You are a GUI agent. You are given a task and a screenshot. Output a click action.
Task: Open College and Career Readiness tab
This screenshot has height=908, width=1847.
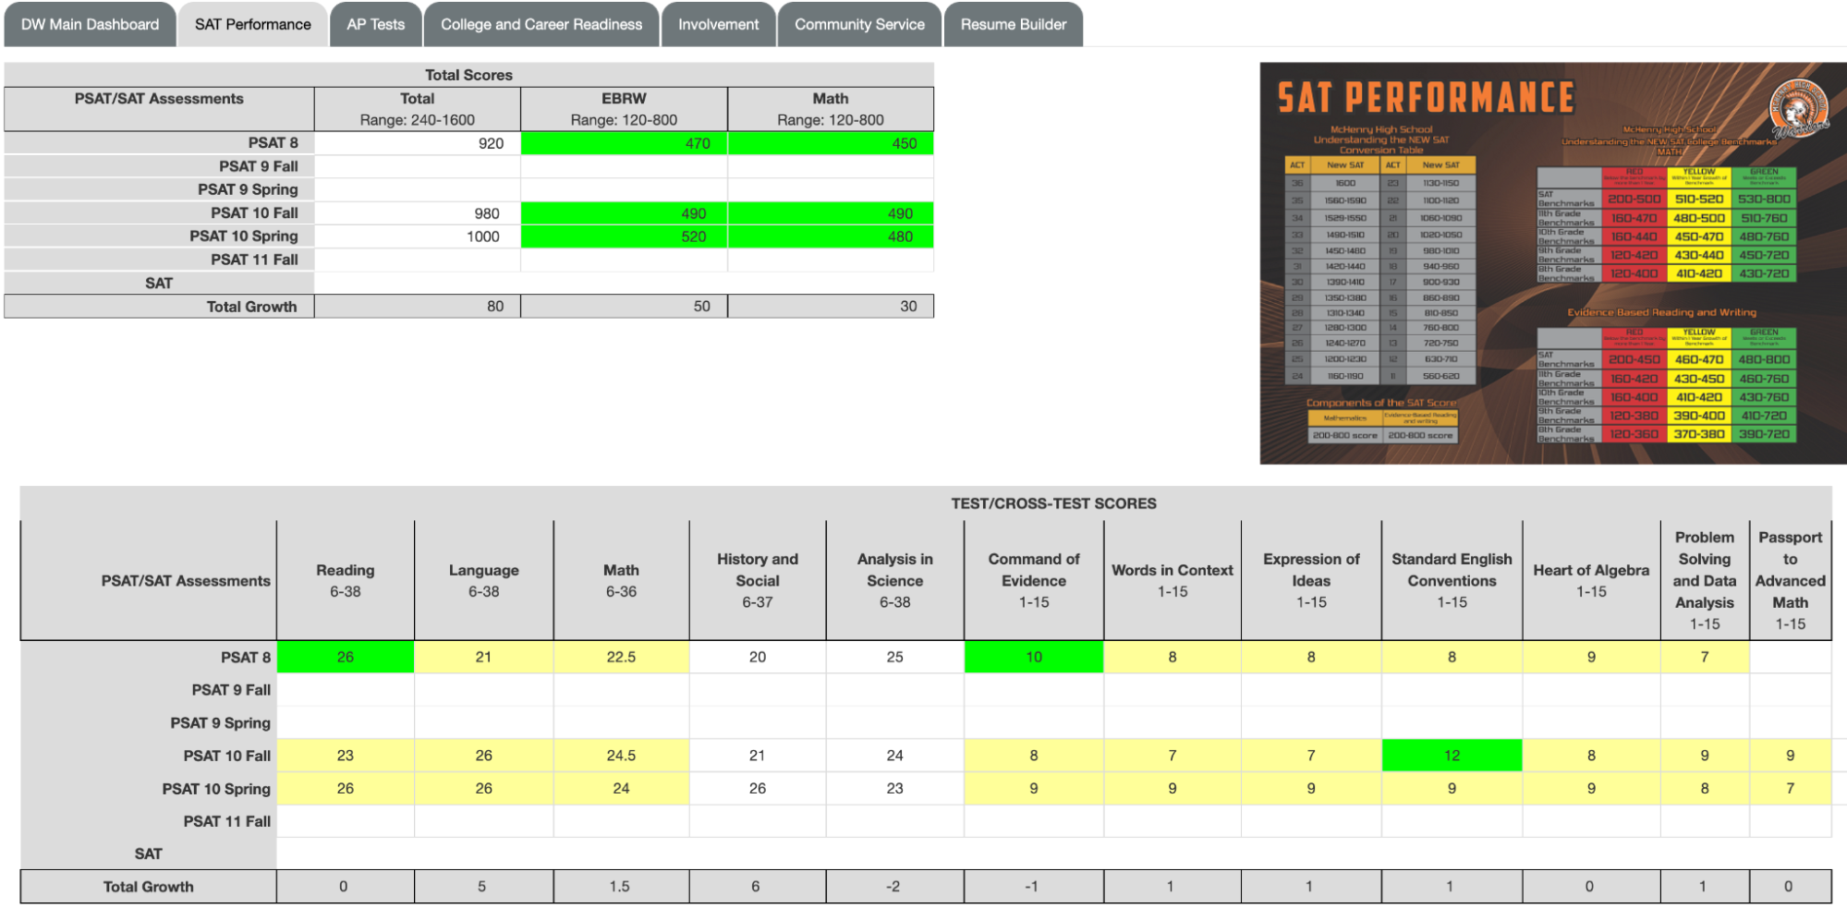coord(541,24)
